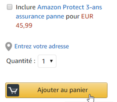Image resolution: width=117 pixels, height=102 pixels.
Task: Click the red 'EUR' price text
Action: 87,16
